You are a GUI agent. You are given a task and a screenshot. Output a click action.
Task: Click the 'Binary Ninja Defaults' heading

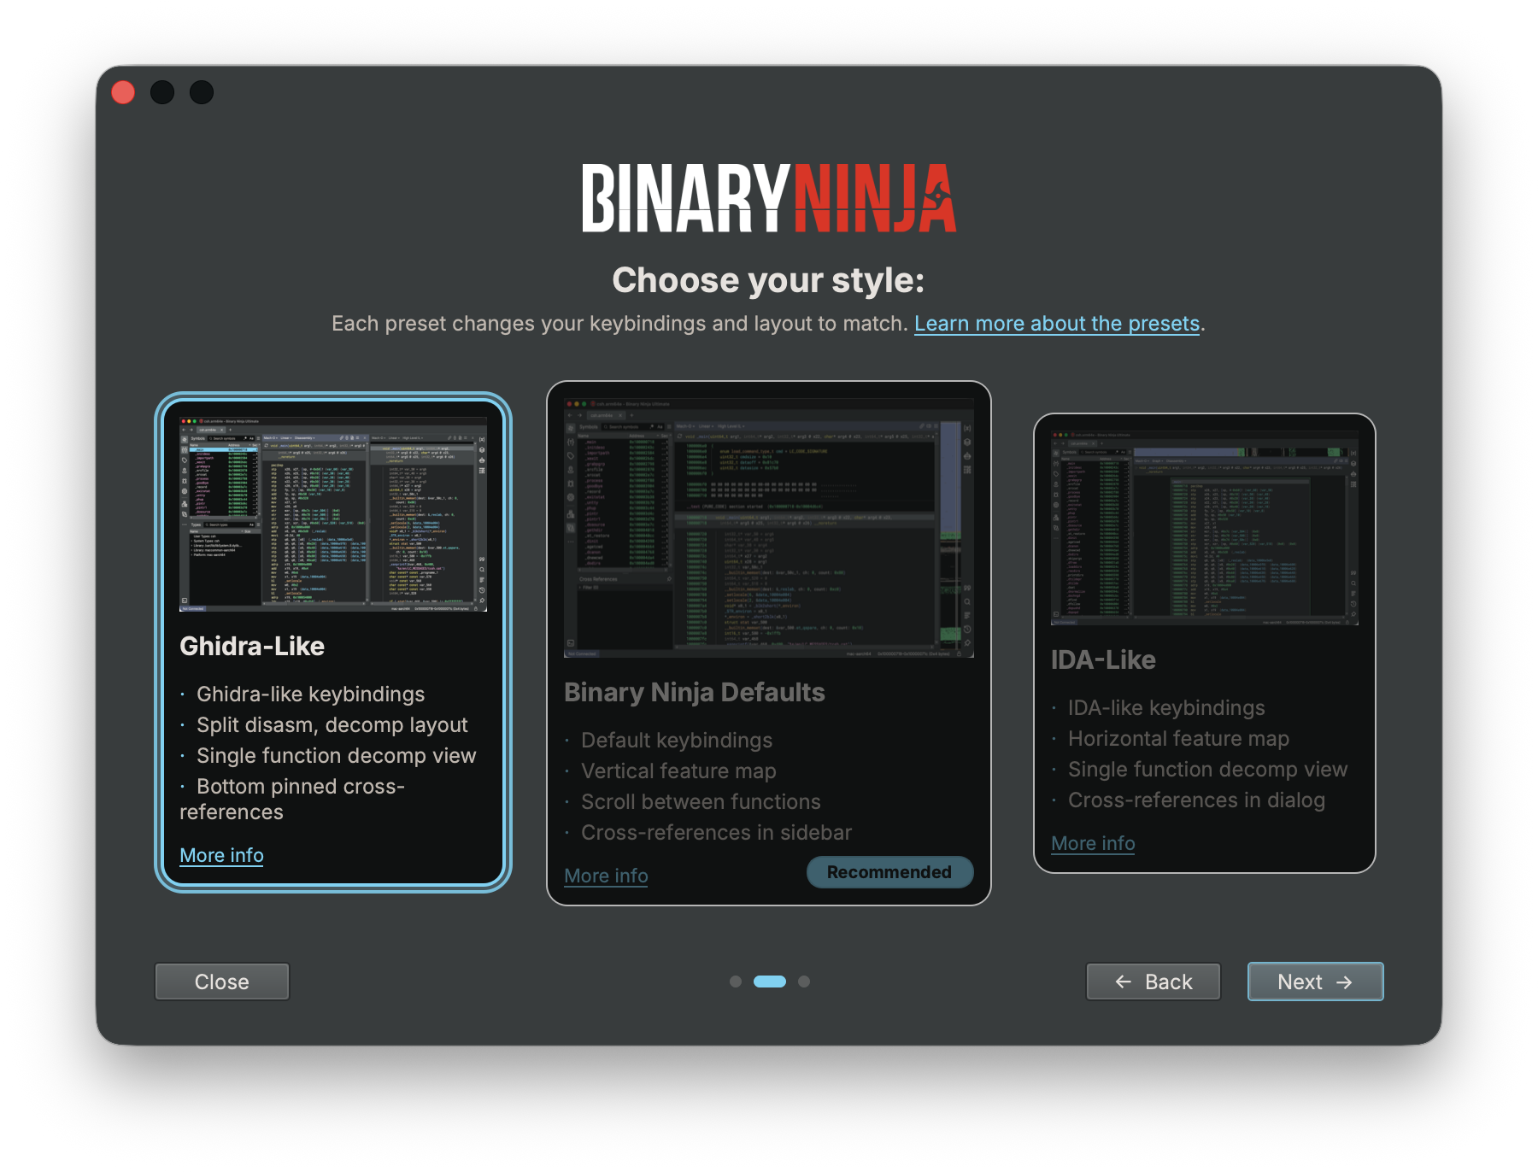695,692
